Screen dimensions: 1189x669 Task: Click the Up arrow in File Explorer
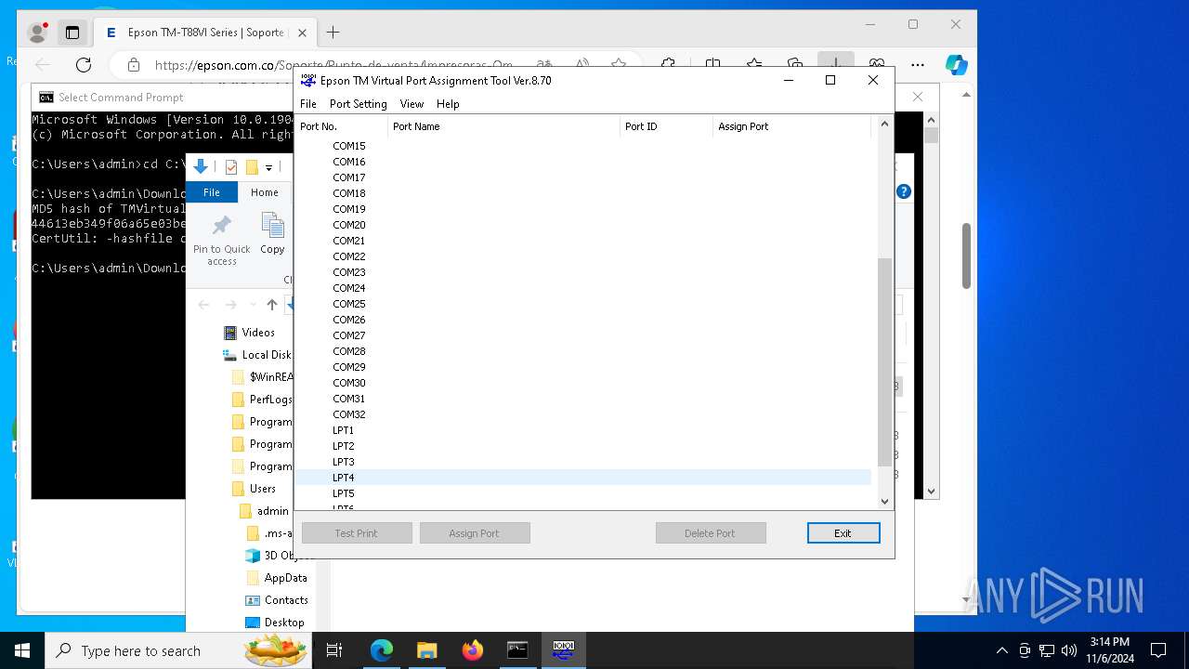272,305
